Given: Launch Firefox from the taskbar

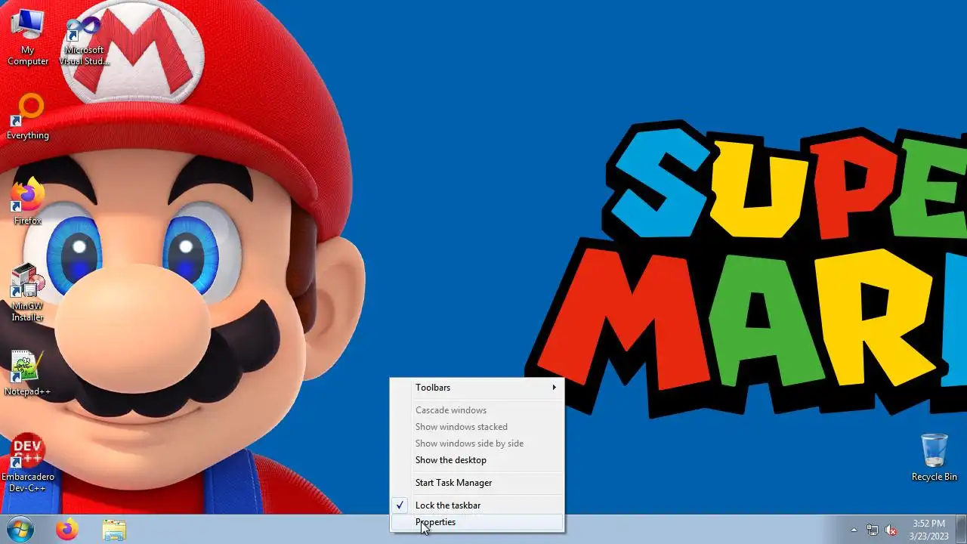Looking at the screenshot, I should coord(66,530).
